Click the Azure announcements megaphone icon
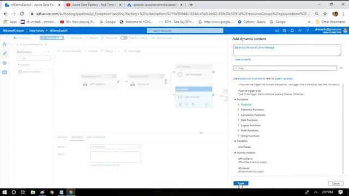Image resolution: width=349 pixels, height=196 pixels. click(277, 30)
